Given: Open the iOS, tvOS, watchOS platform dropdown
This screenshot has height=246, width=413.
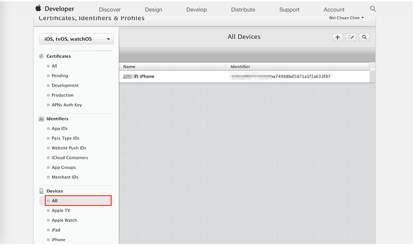Looking at the screenshot, I should pyautogui.click(x=76, y=39).
